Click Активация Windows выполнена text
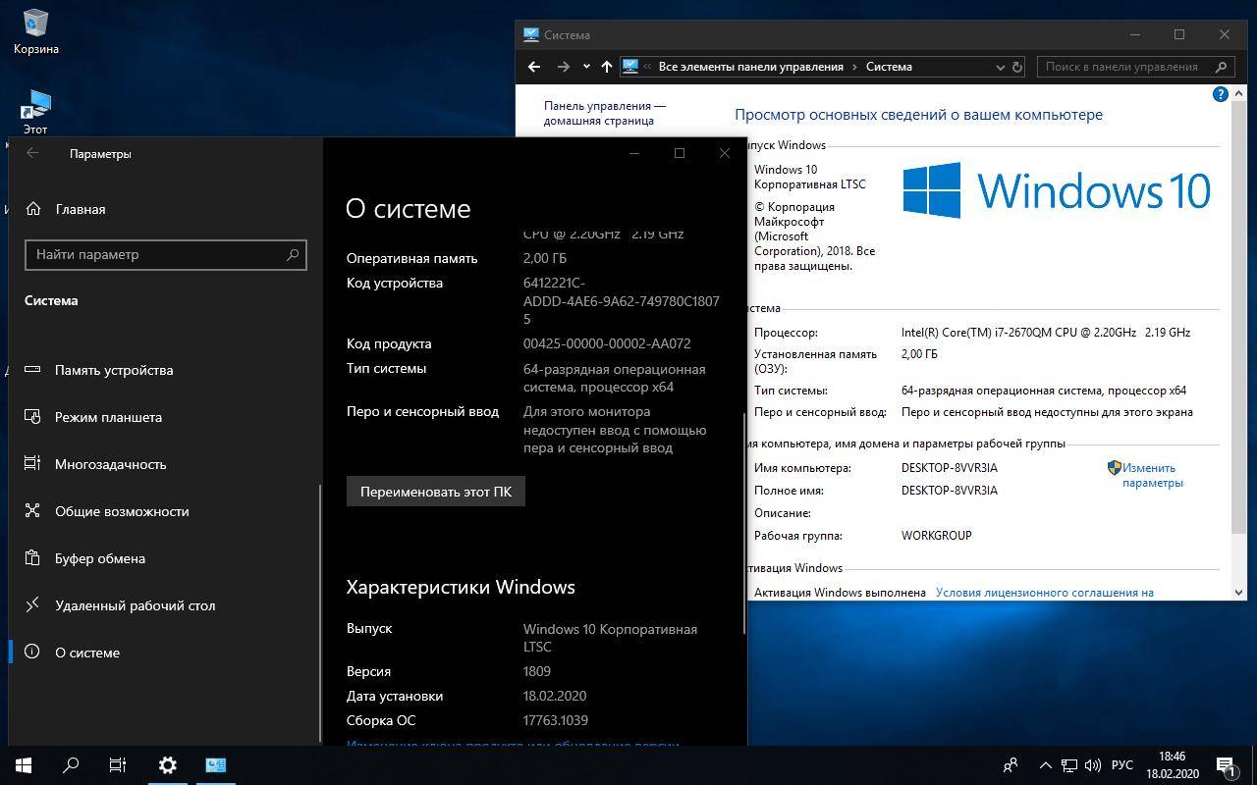The width and height of the screenshot is (1257, 785). 840,593
